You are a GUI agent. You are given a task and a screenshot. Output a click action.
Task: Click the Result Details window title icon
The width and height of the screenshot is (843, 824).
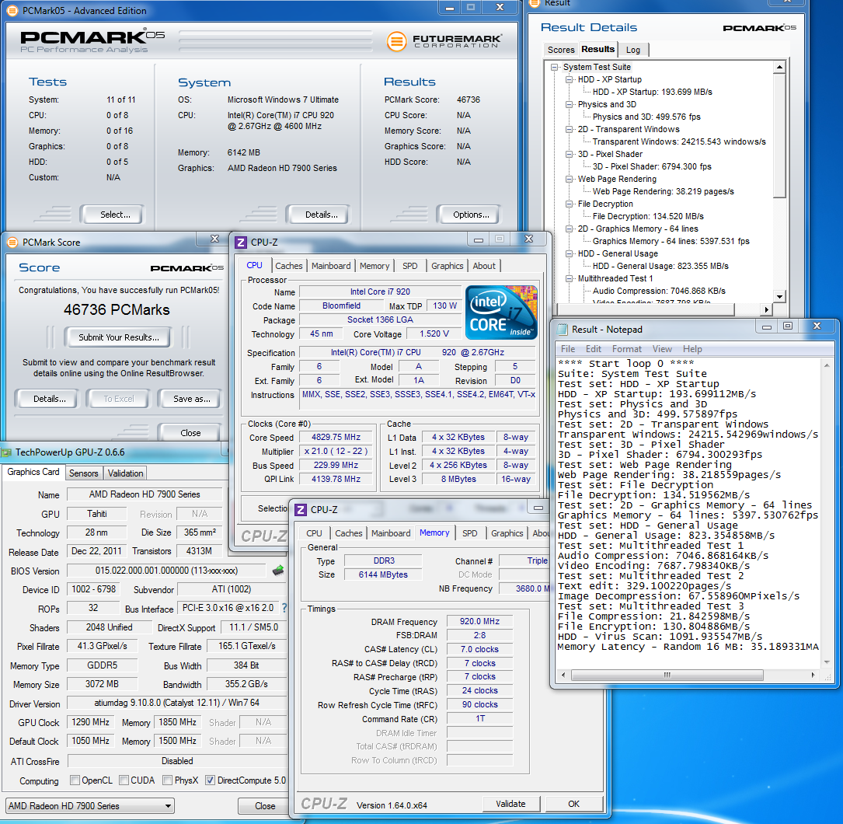(535, 3)
